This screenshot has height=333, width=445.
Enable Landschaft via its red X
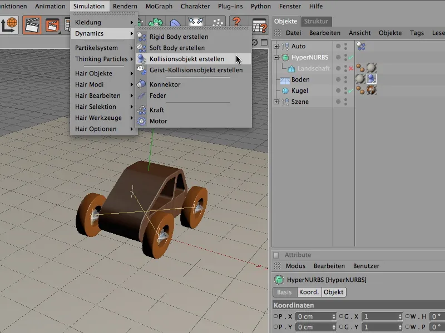(350, 69)
